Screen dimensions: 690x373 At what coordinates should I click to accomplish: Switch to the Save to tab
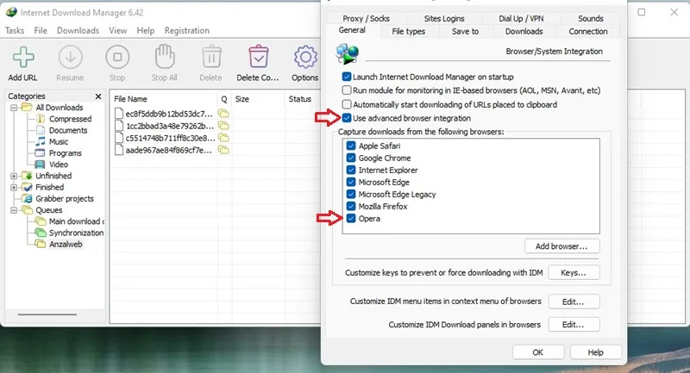coord(465,32)
